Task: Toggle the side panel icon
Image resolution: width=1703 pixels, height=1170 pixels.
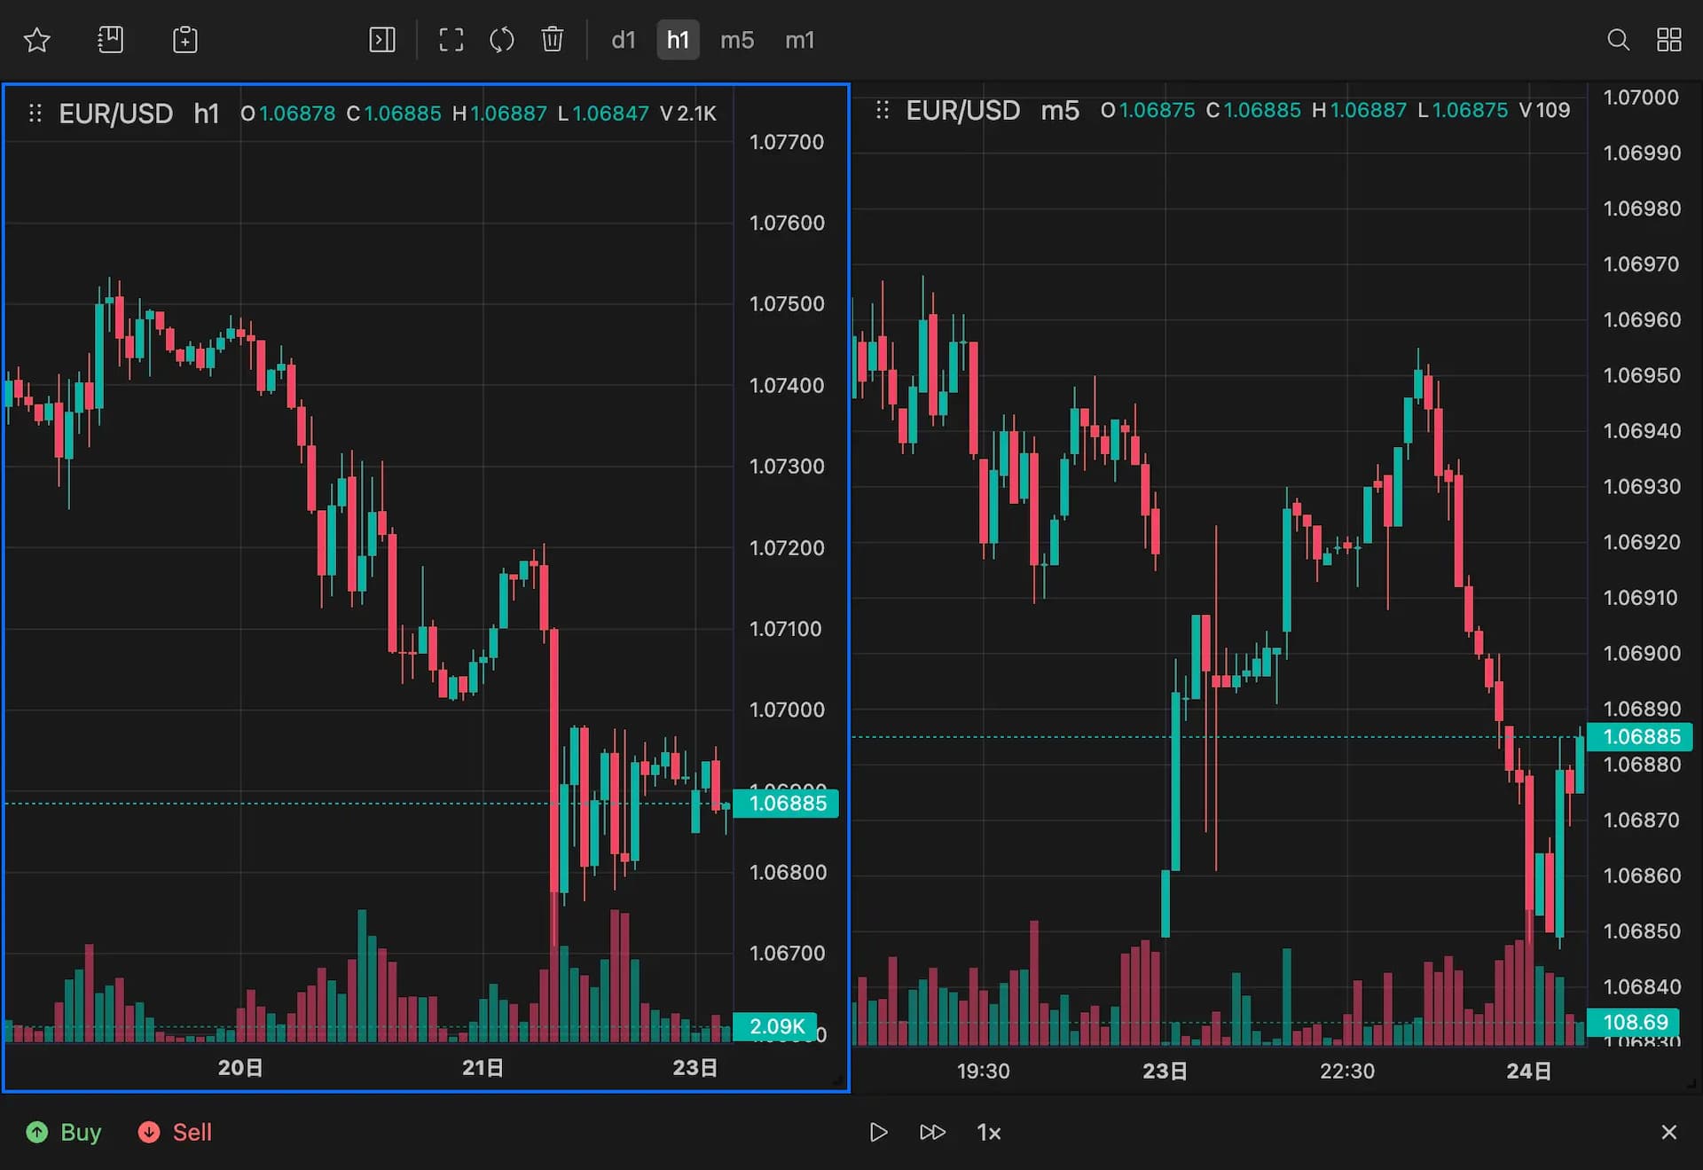Action: click(x=382, y=40)
